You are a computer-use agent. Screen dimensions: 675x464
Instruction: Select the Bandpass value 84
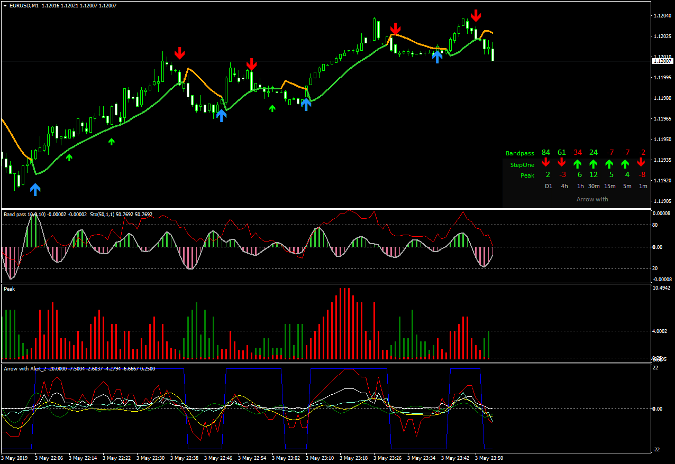[546, 153]
